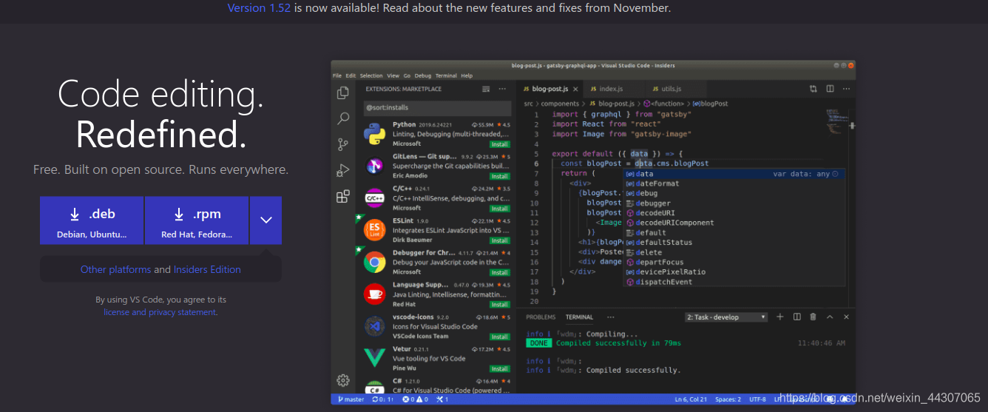
Task: Click the 'components' breadcrumb segment
Action: tap(561, 104)
